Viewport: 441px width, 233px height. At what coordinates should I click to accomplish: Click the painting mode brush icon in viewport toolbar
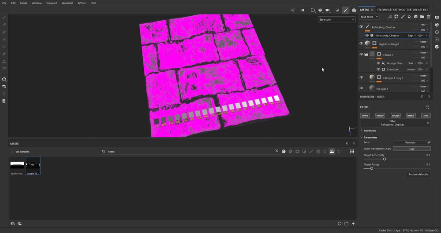pyautogui.click(x=346, y=10)
